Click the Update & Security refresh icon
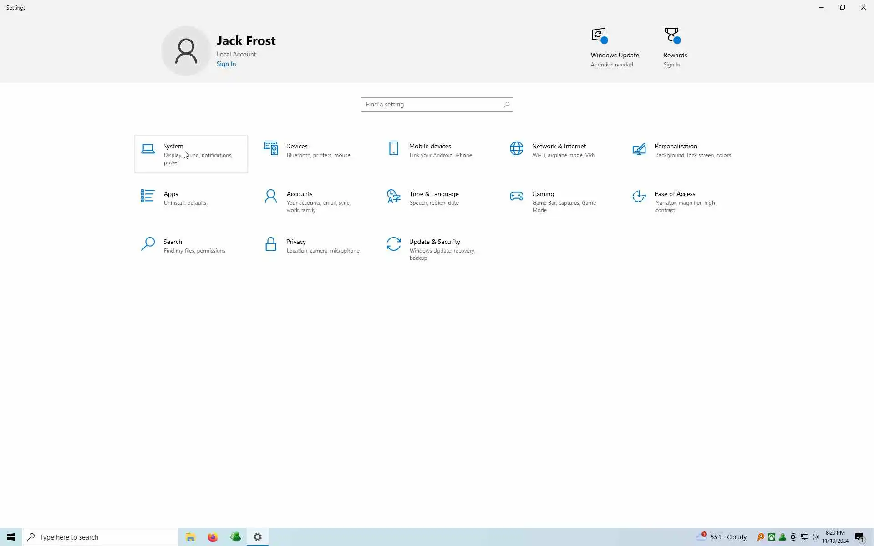The width and height of the screenshot is (874, 546). tap(393, 244)
